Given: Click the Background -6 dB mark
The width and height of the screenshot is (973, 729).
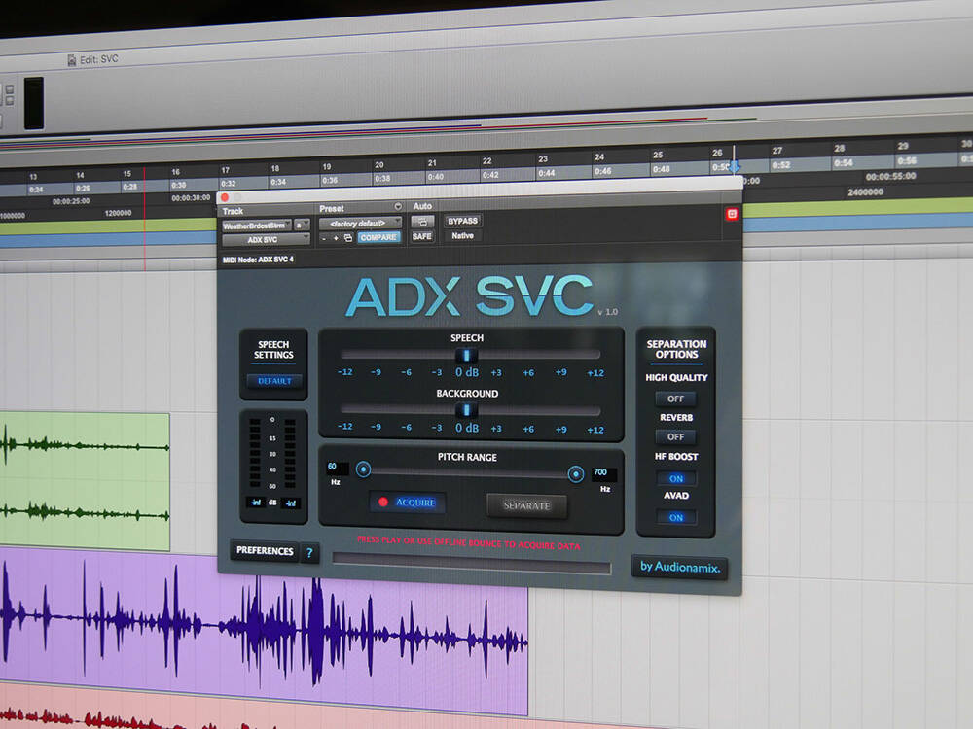Looking at the screenshot, I should click(x=406, y=427).
